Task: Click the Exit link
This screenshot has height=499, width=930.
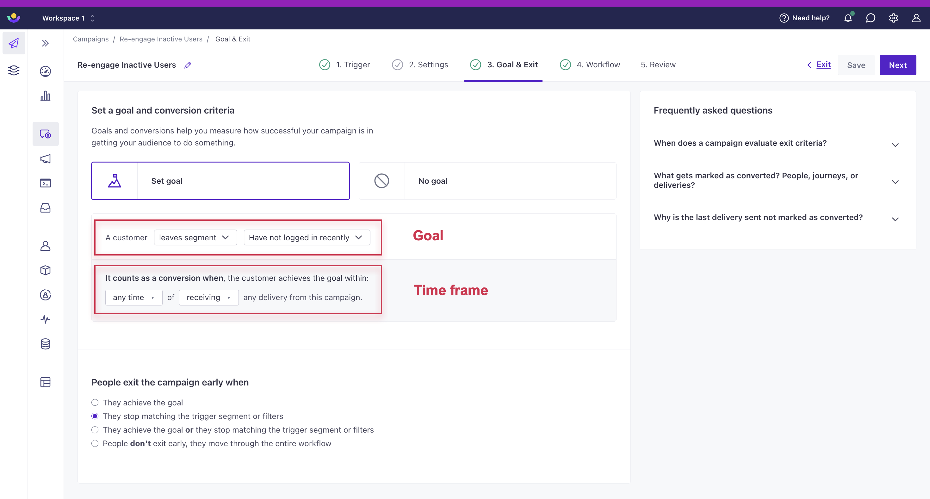Action: 819,65
